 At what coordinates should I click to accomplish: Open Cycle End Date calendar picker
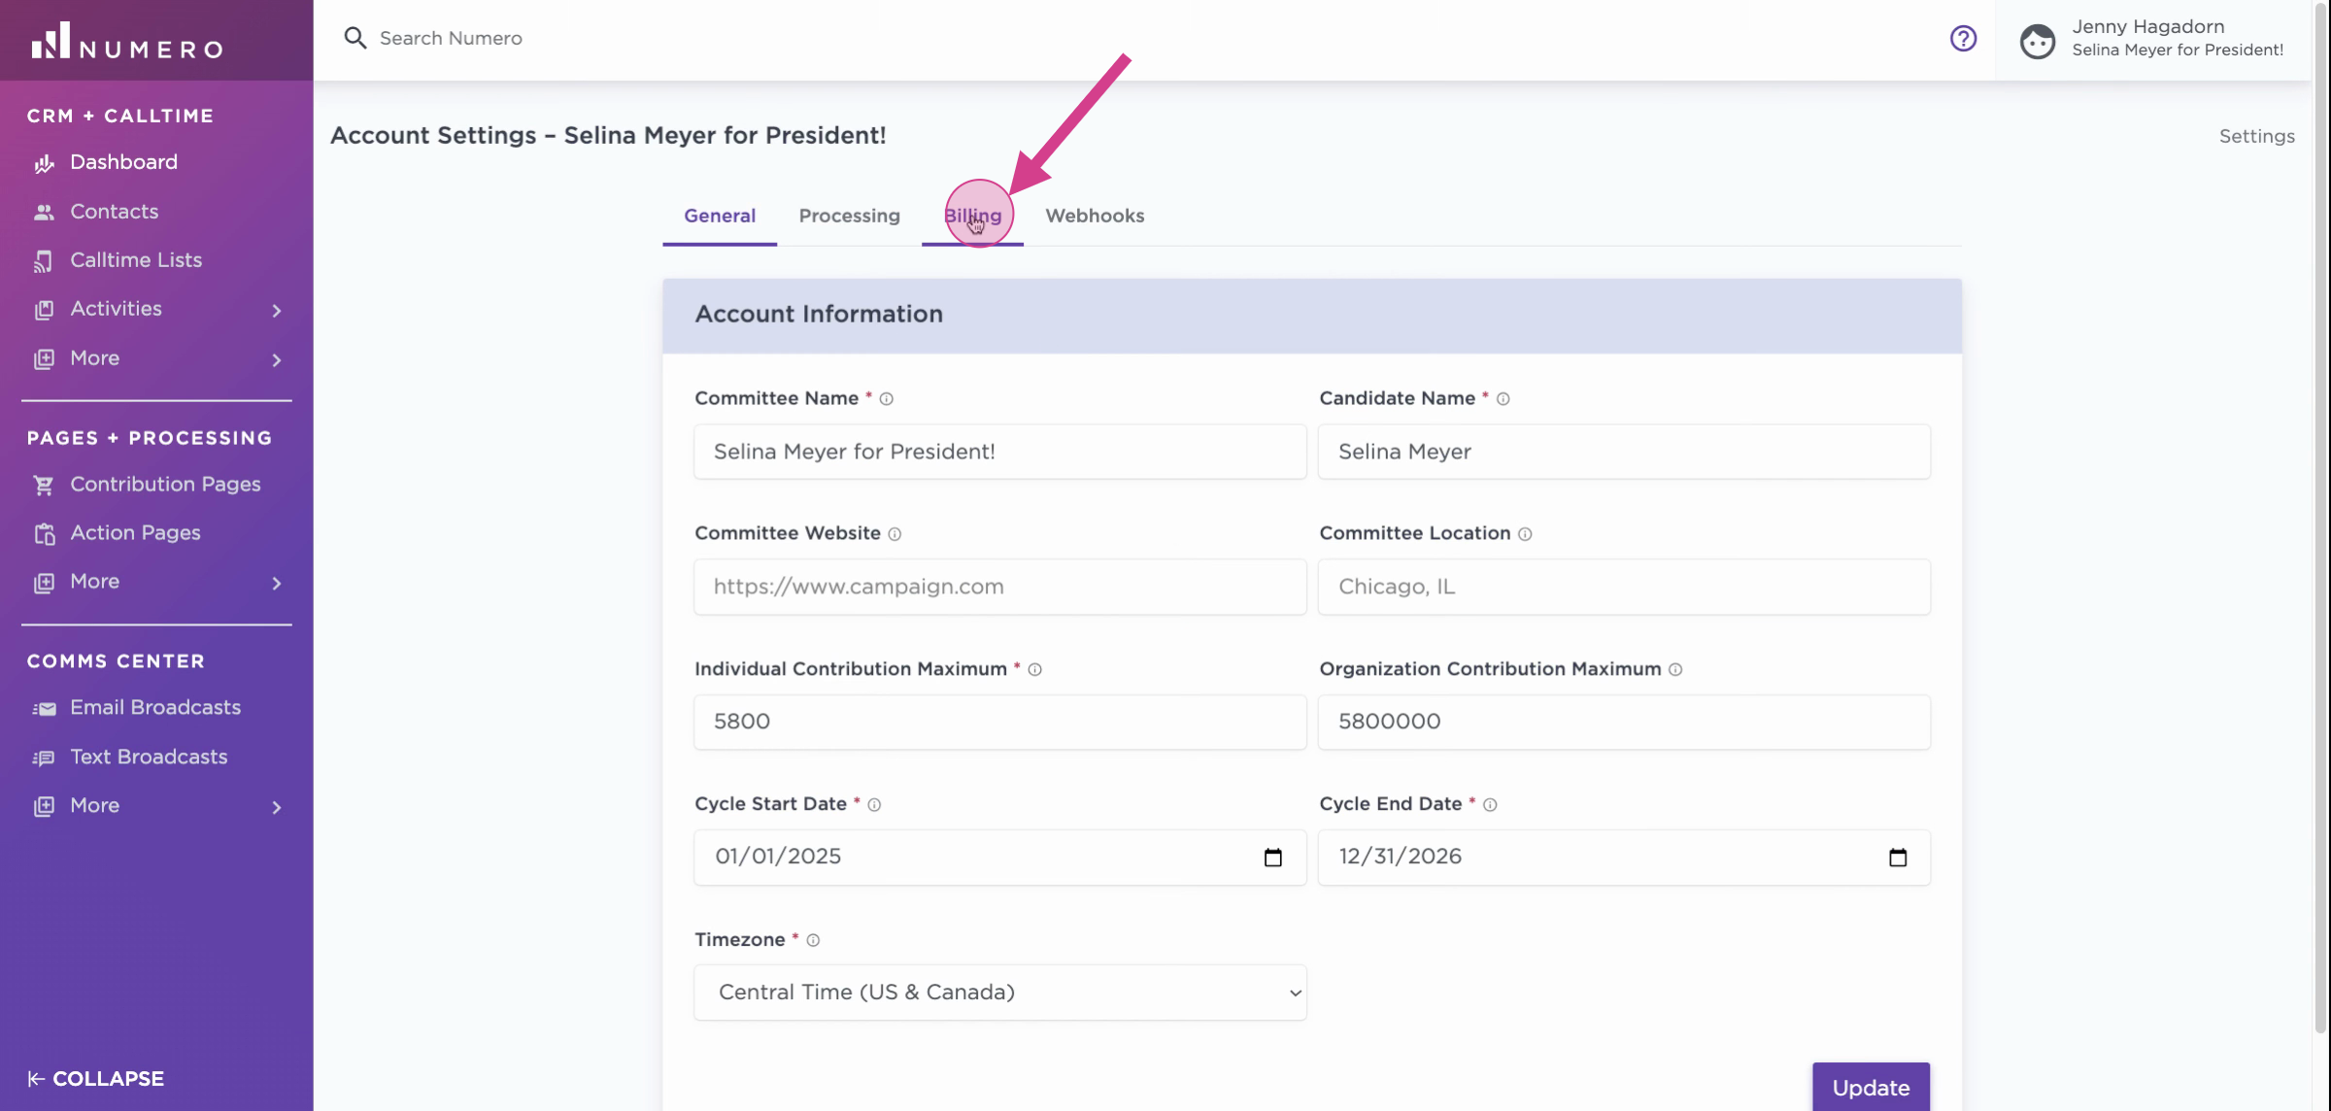[x=1897, y=858]
